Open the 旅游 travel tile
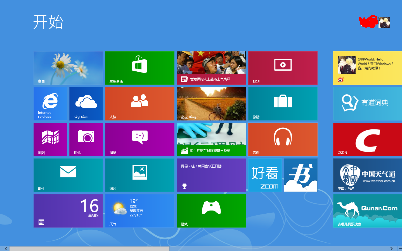The height and width of the screenshot is (251, 402). [283, 104]
